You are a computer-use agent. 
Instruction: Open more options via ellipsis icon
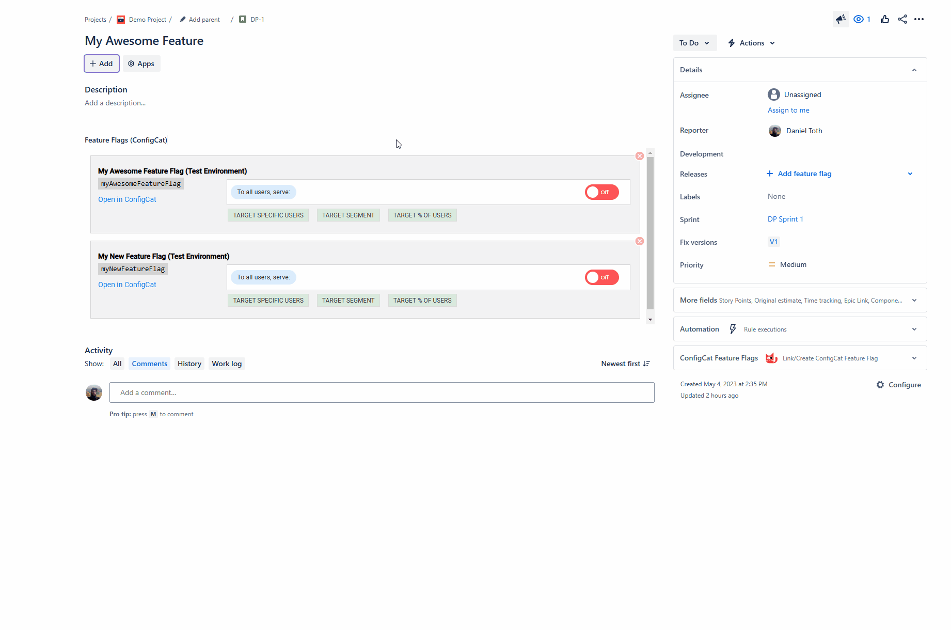click(x=920, y=19)
